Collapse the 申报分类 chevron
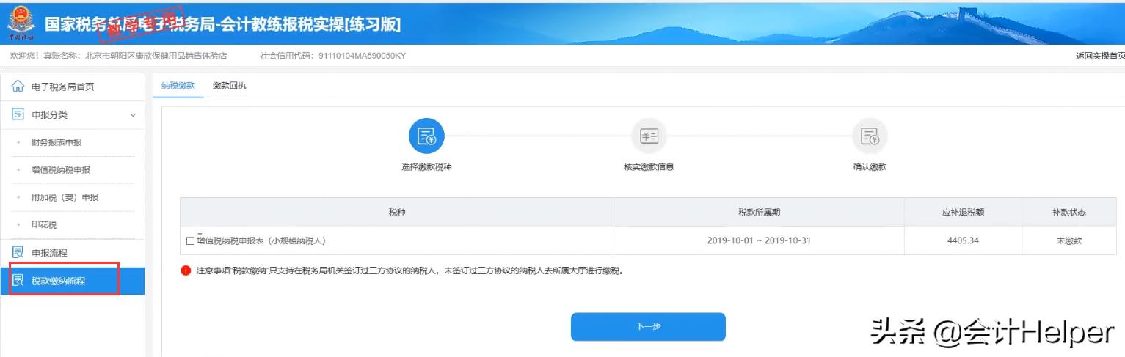The image size is (1125, 357). (x=133, y=115)
